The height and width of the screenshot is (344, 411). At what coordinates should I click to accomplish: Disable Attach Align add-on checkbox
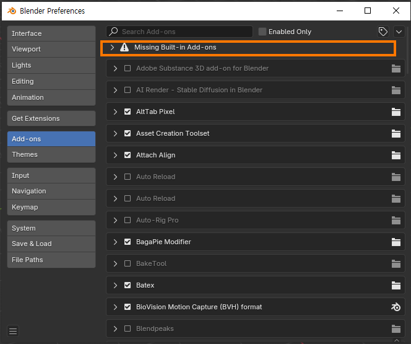pyautogui.click(x=128, y=156)
